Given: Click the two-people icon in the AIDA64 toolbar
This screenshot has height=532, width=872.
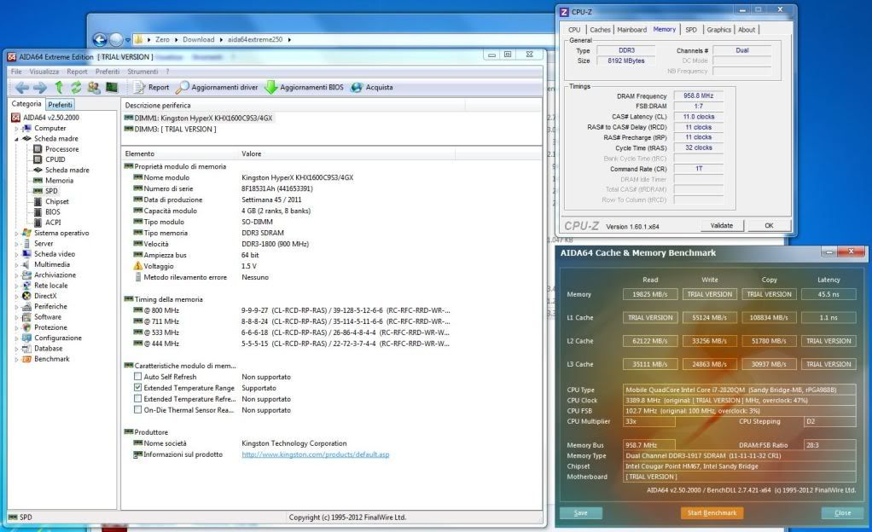Looking at the screenshot, I should 94,87.
